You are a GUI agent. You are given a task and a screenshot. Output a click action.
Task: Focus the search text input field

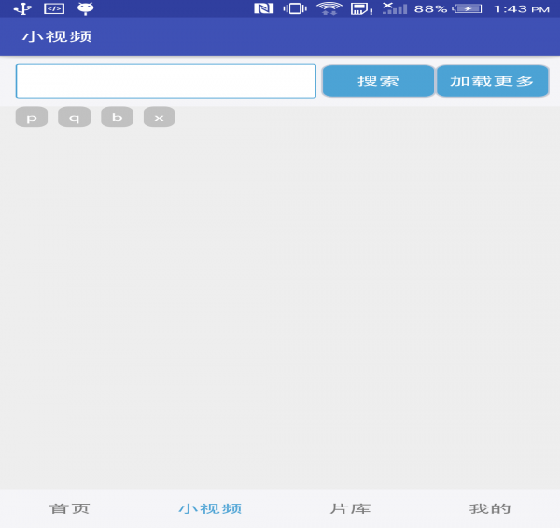click(x=166, y=81)
